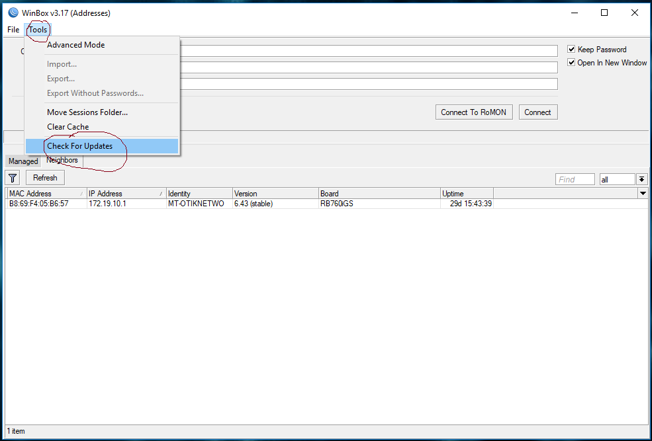Click board RB760iGS cell
Screen dimensions: 652x441
pos(379,204)
